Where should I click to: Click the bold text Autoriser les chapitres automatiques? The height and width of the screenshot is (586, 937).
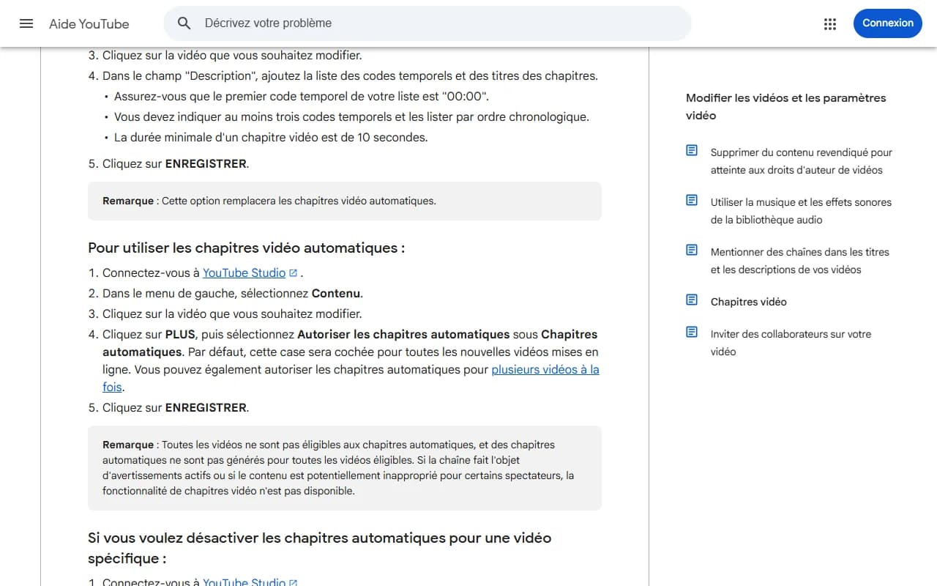pos(403,335)
